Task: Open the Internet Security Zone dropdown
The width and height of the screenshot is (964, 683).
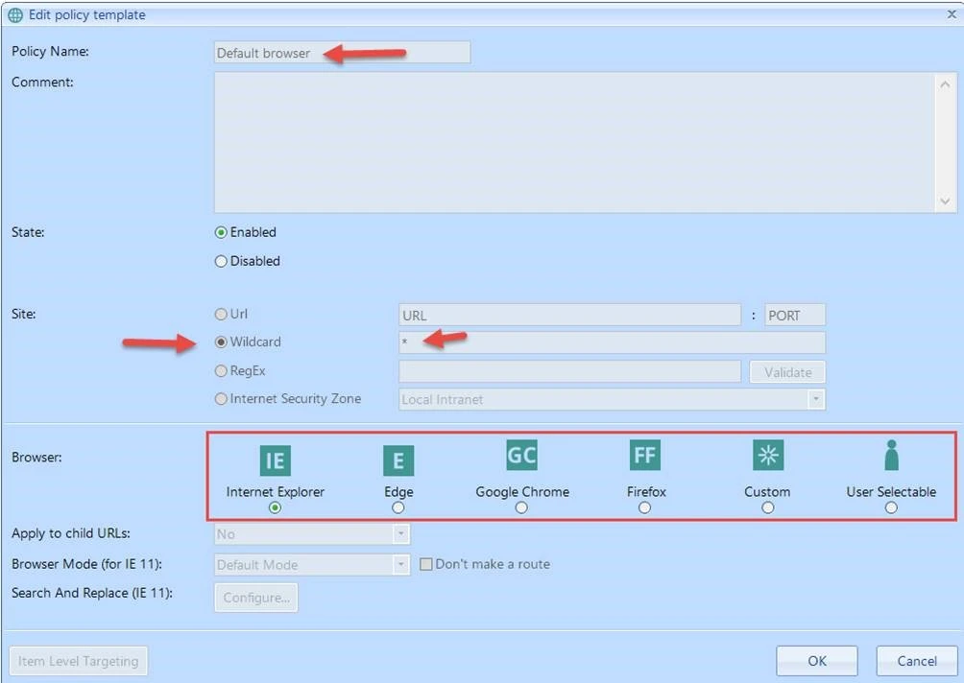Action: 815,399
